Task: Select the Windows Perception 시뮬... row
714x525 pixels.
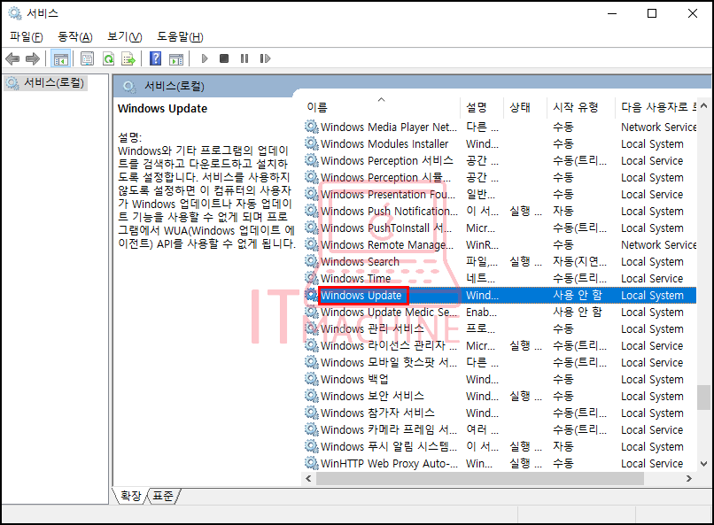Action: pyautogui.click(x=500, y=177)
